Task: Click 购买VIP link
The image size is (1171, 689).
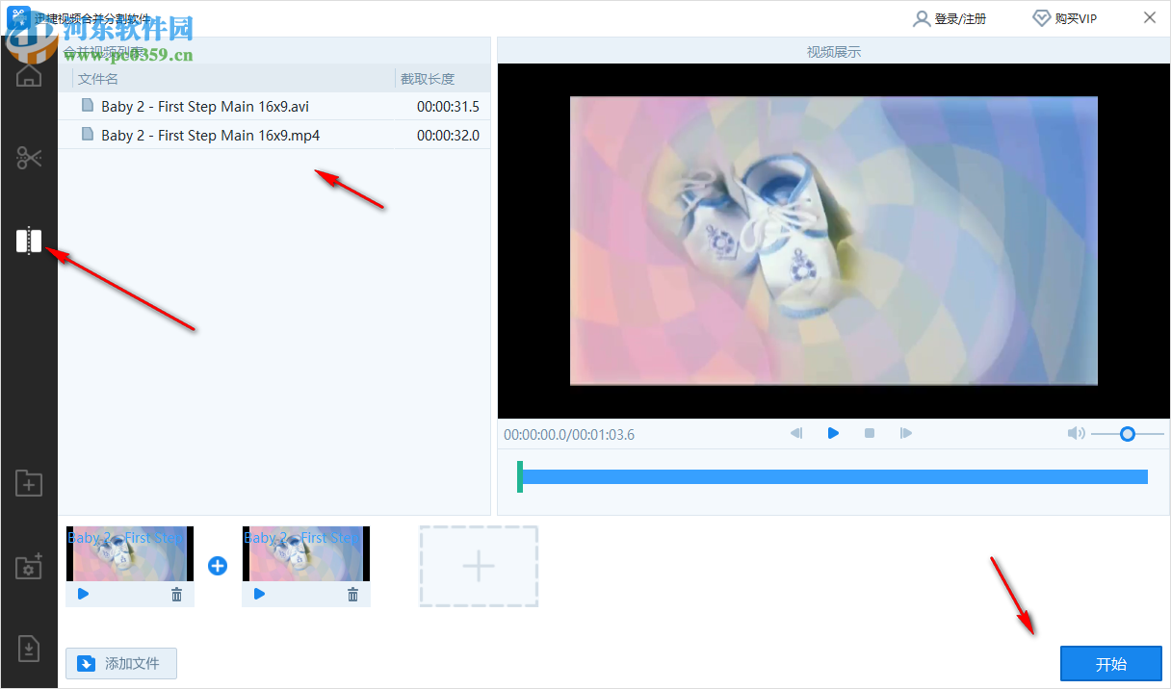Action: pyautogui.click(x=1076, y=18)
